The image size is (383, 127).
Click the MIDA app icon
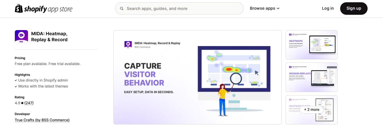[21, 37]
